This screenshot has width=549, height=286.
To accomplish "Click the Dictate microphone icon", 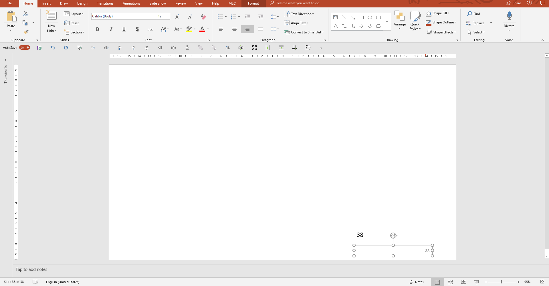I will click(509, 16).
